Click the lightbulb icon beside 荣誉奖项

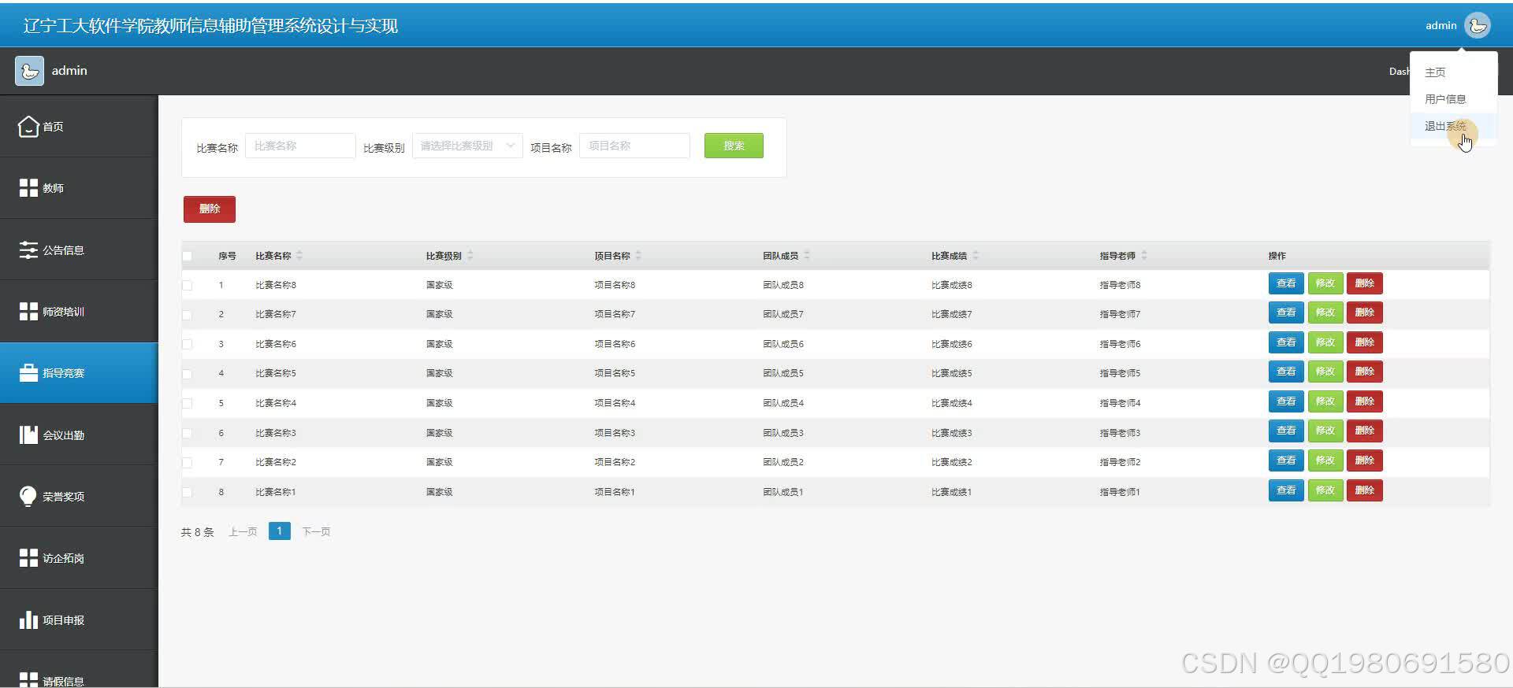pyautogui.click(x=28, y=496)
